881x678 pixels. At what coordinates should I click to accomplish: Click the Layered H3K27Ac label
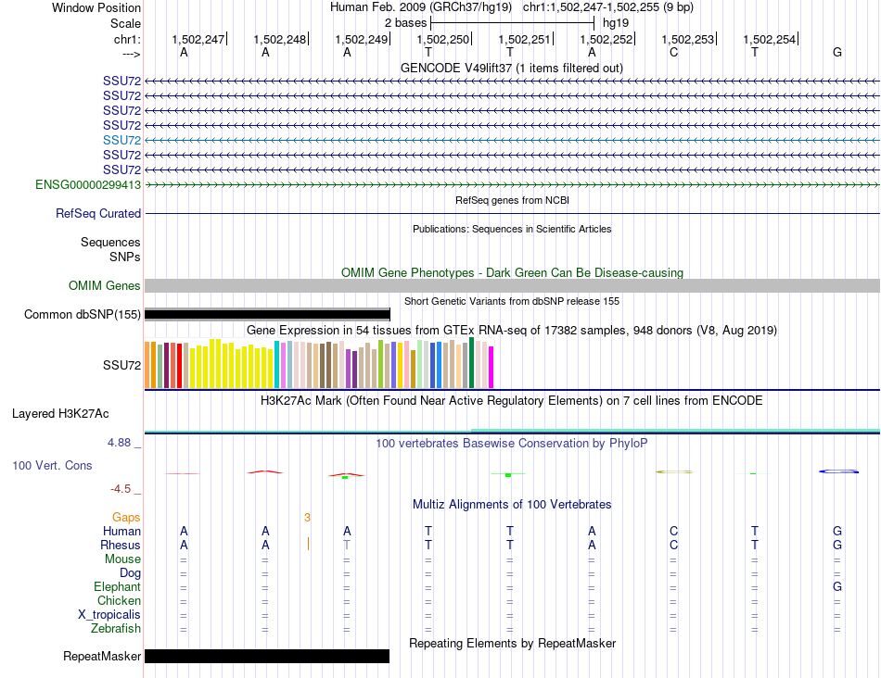[60, 414]
